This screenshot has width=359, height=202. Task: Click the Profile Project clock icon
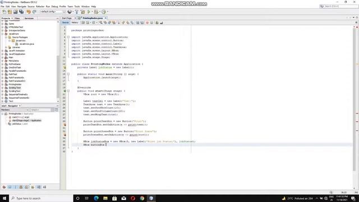[104, 12]
